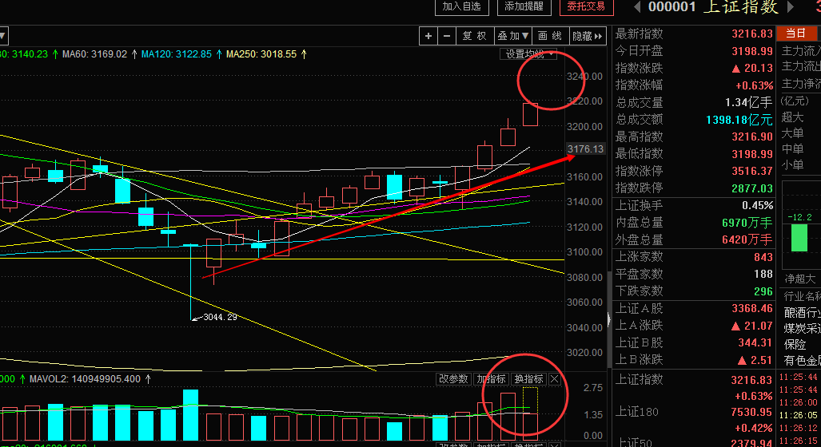
Task: Select 最高指数 value 3216.90
Action: 752,136
